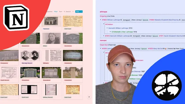Click the Military Record tag label

pyautogui.click(x=48, y=97)
